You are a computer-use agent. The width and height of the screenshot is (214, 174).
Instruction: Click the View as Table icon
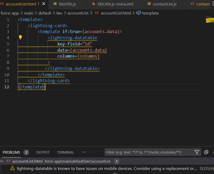[x=206, y=152]
